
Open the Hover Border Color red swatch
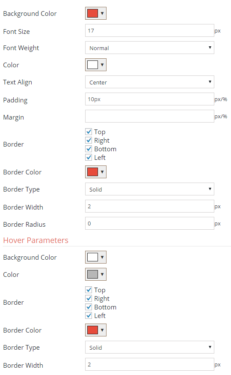point(96,330)
